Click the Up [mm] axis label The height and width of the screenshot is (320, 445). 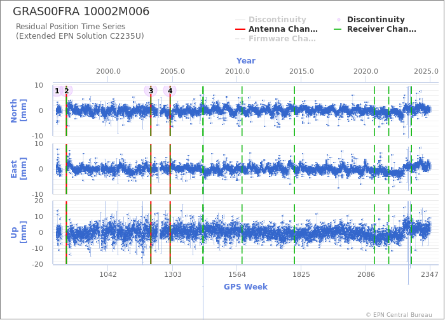[x=18, y=232]
